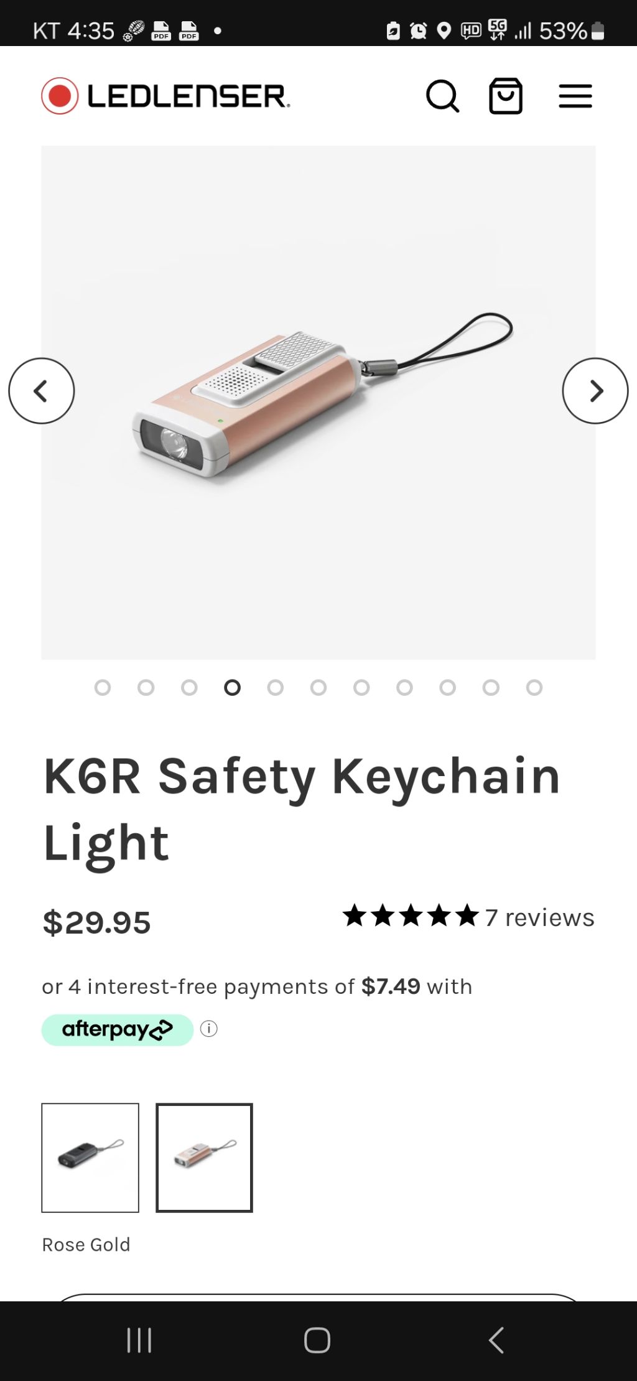The image size is (637, 1381).
Task: Open the search magnifier icon
Action: 442,96
